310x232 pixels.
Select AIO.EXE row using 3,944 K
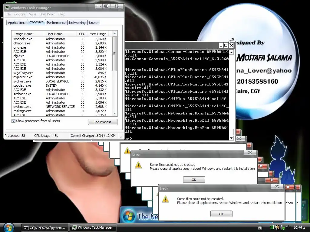tap(62, 60)
